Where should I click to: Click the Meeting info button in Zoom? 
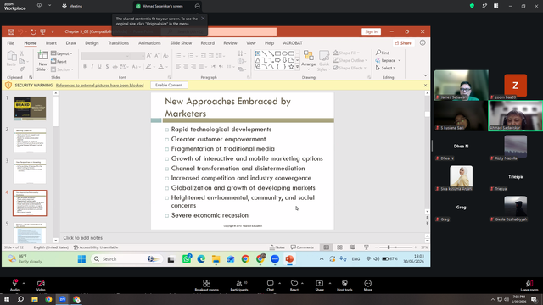[39, 6]
